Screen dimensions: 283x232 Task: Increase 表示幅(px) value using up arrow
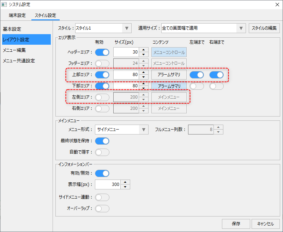[x=125, y=182]
